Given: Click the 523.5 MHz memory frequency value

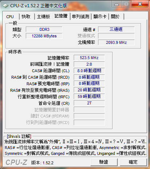Looking at the screenshot, I should [x=89, y=58].
